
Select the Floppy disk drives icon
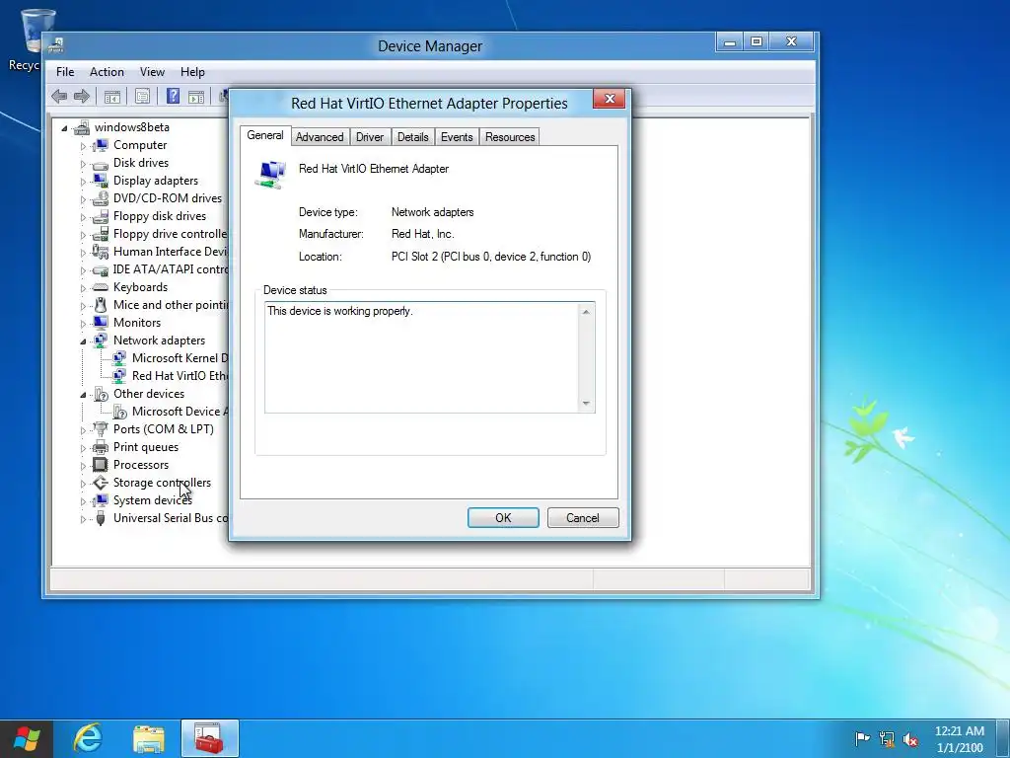tap(101, 216)
